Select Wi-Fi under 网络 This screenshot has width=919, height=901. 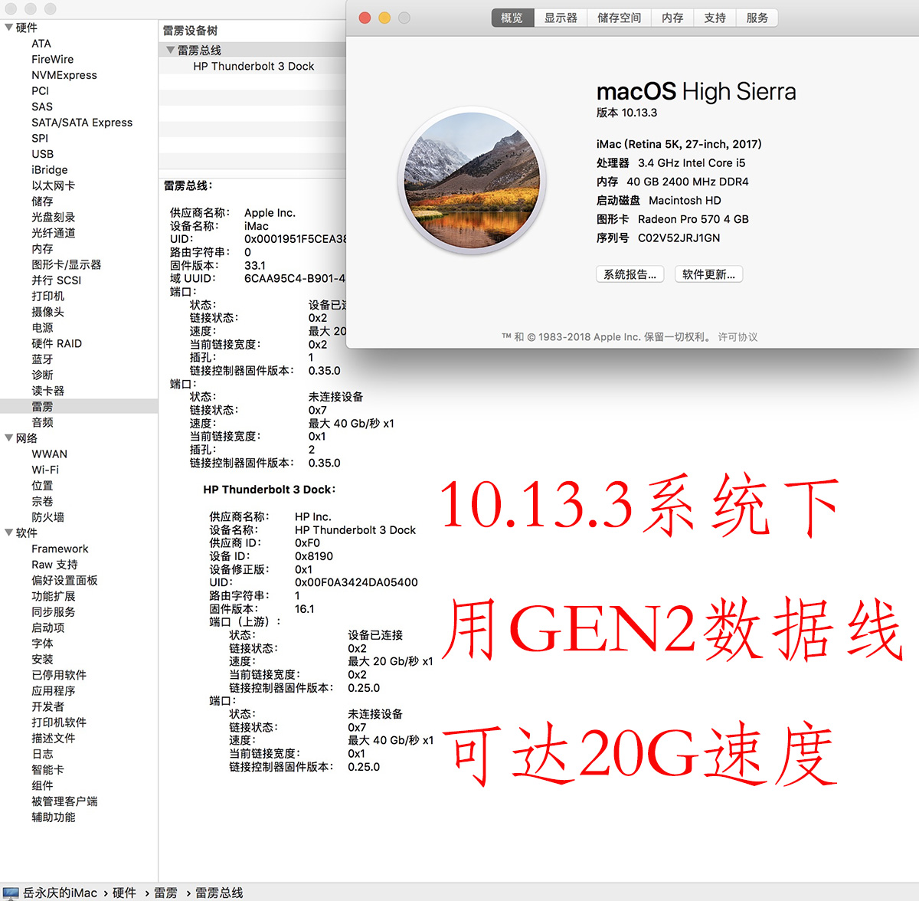pos(45,470)
